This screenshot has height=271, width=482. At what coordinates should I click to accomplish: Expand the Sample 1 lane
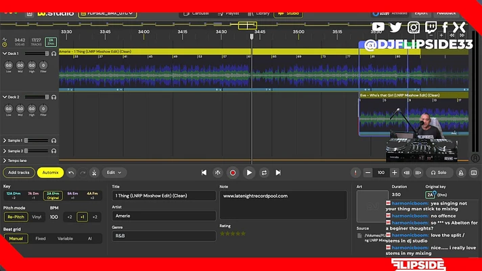(x=5, y=140)
